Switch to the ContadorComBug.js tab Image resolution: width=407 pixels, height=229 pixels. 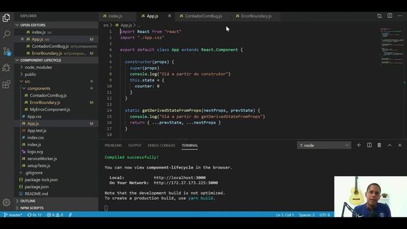point(203,16)
